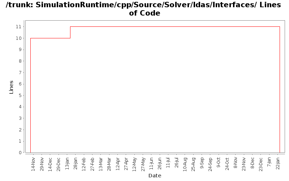Click the 14-Nov date label
Screen dimensions: 289x181
pos(33,164)
